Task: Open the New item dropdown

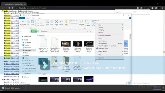Action: 73,21
